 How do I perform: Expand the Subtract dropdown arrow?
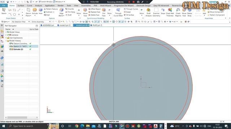[54, 12]
